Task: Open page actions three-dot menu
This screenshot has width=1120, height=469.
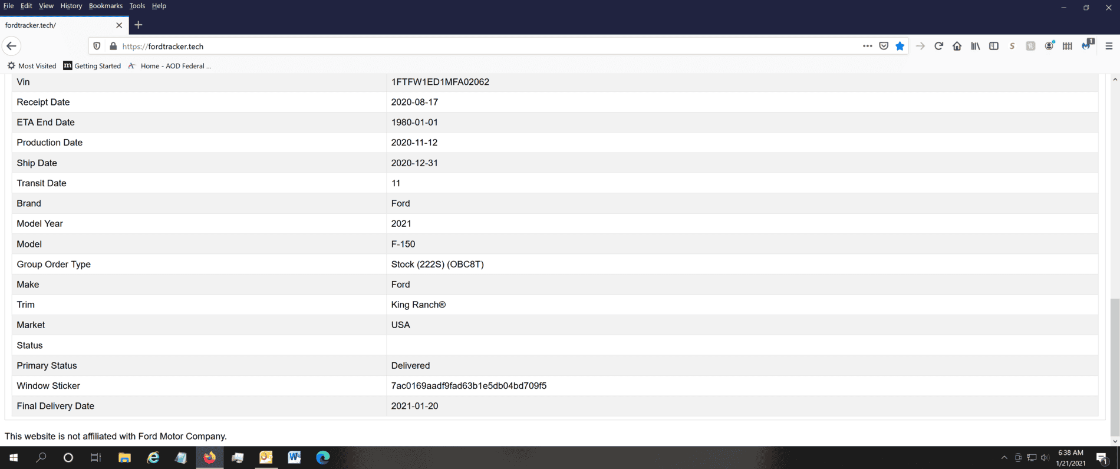Action: (867, 46)
